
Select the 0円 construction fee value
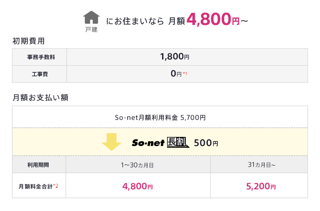click(176, 74)
